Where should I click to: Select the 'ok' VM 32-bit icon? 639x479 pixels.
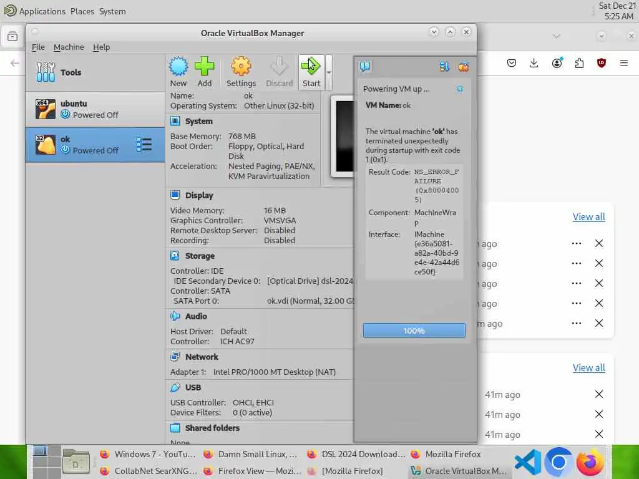[45, 145]
